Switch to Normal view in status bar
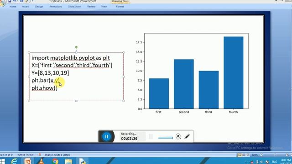Image resolution: width=292 pixels, height=164 pixels. pos(240,155)
